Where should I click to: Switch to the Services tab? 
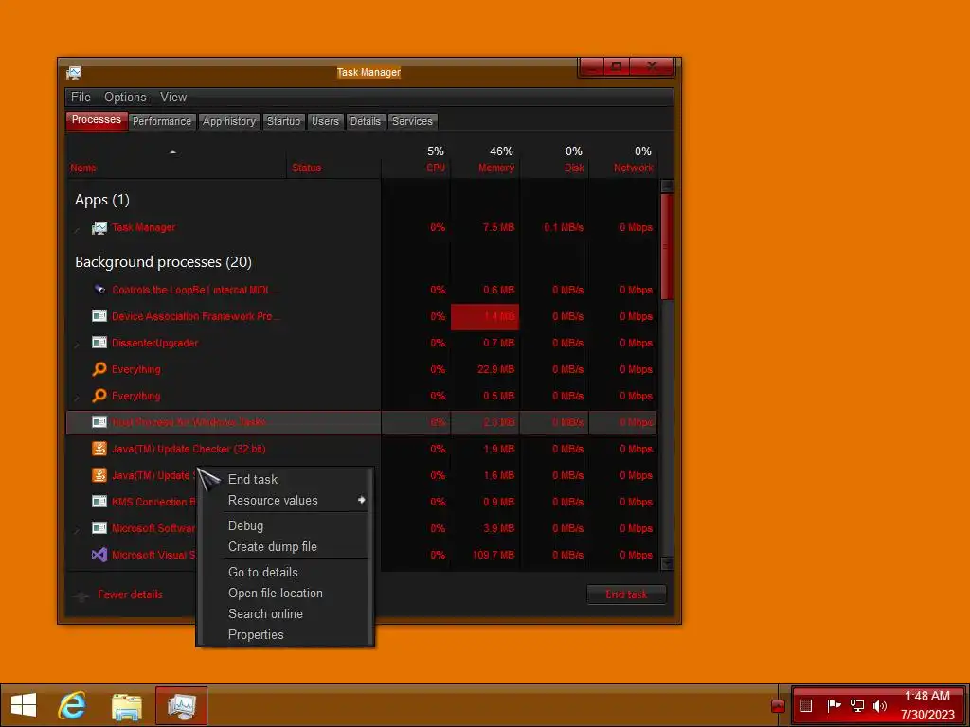click(412, 121)
